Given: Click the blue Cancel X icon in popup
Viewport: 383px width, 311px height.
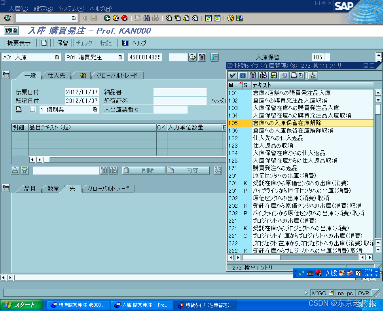Looking at the screenshot, I should tap(243, 76).
